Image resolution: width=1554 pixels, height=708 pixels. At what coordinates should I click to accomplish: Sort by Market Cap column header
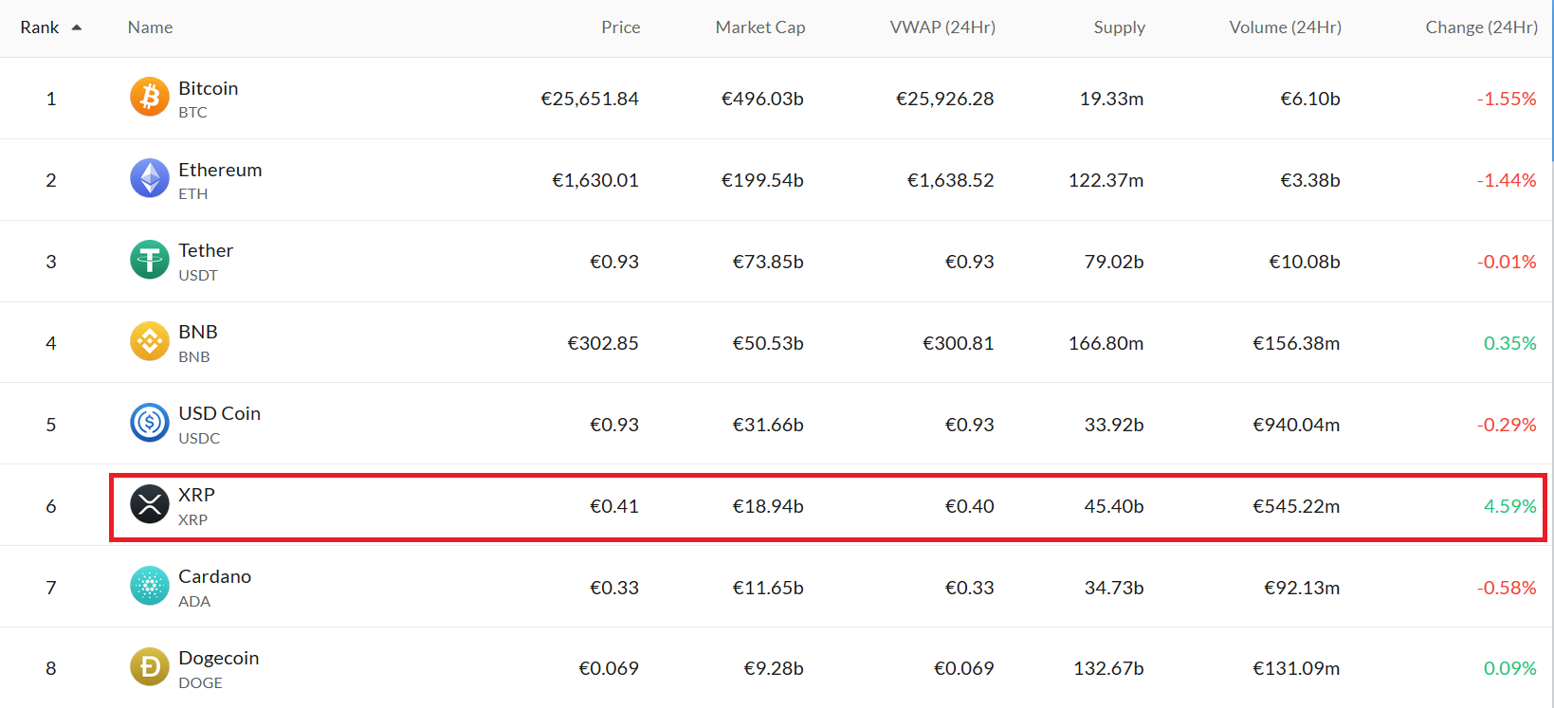(x=759, y=27)
